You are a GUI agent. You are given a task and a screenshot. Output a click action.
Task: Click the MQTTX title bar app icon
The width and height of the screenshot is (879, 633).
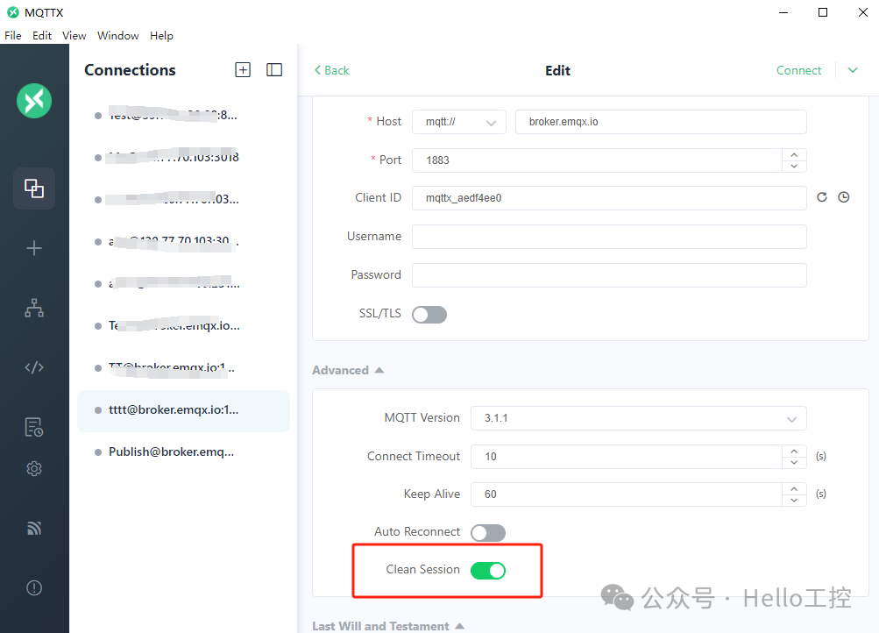(x=13, y=12)
